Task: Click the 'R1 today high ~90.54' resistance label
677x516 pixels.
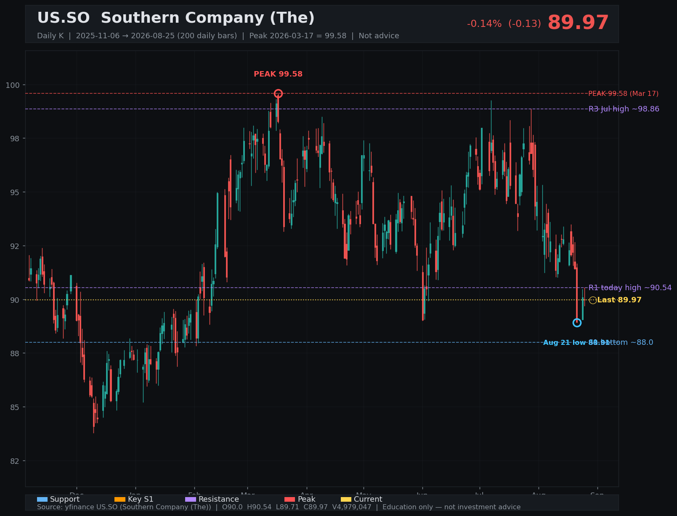Action: pos(630,288)
